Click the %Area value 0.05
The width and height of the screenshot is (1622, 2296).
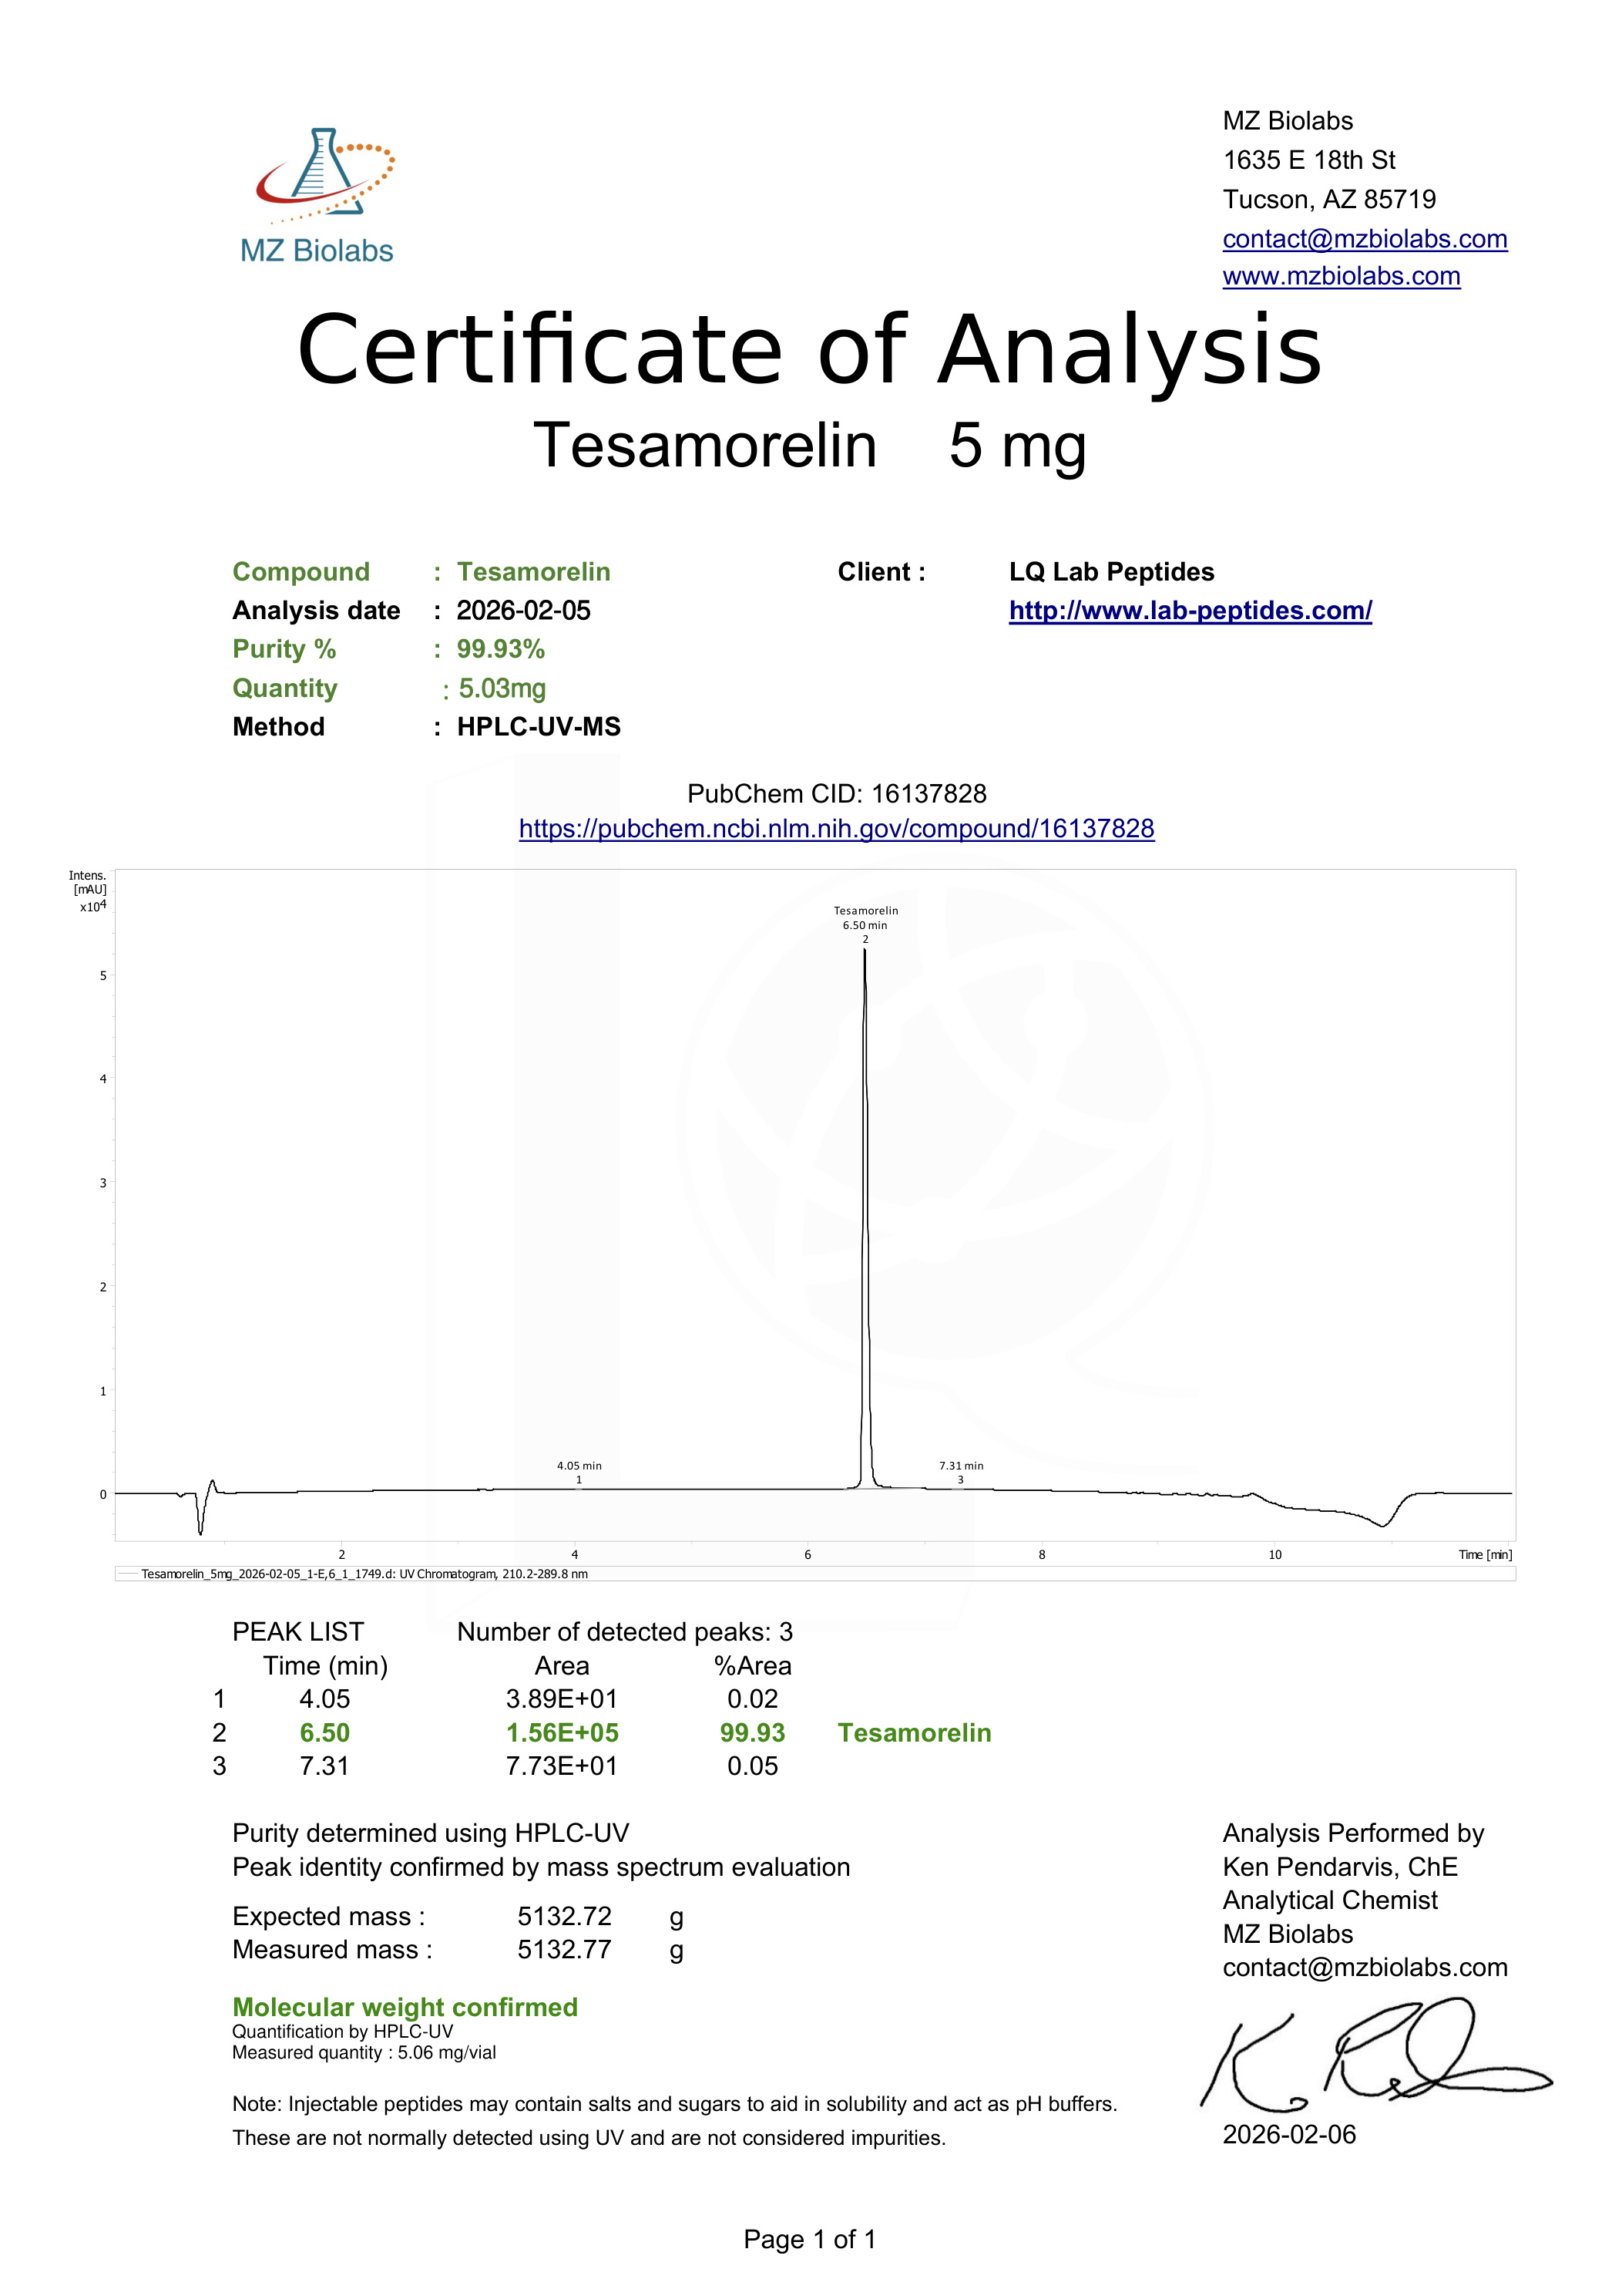(753, 1766)
